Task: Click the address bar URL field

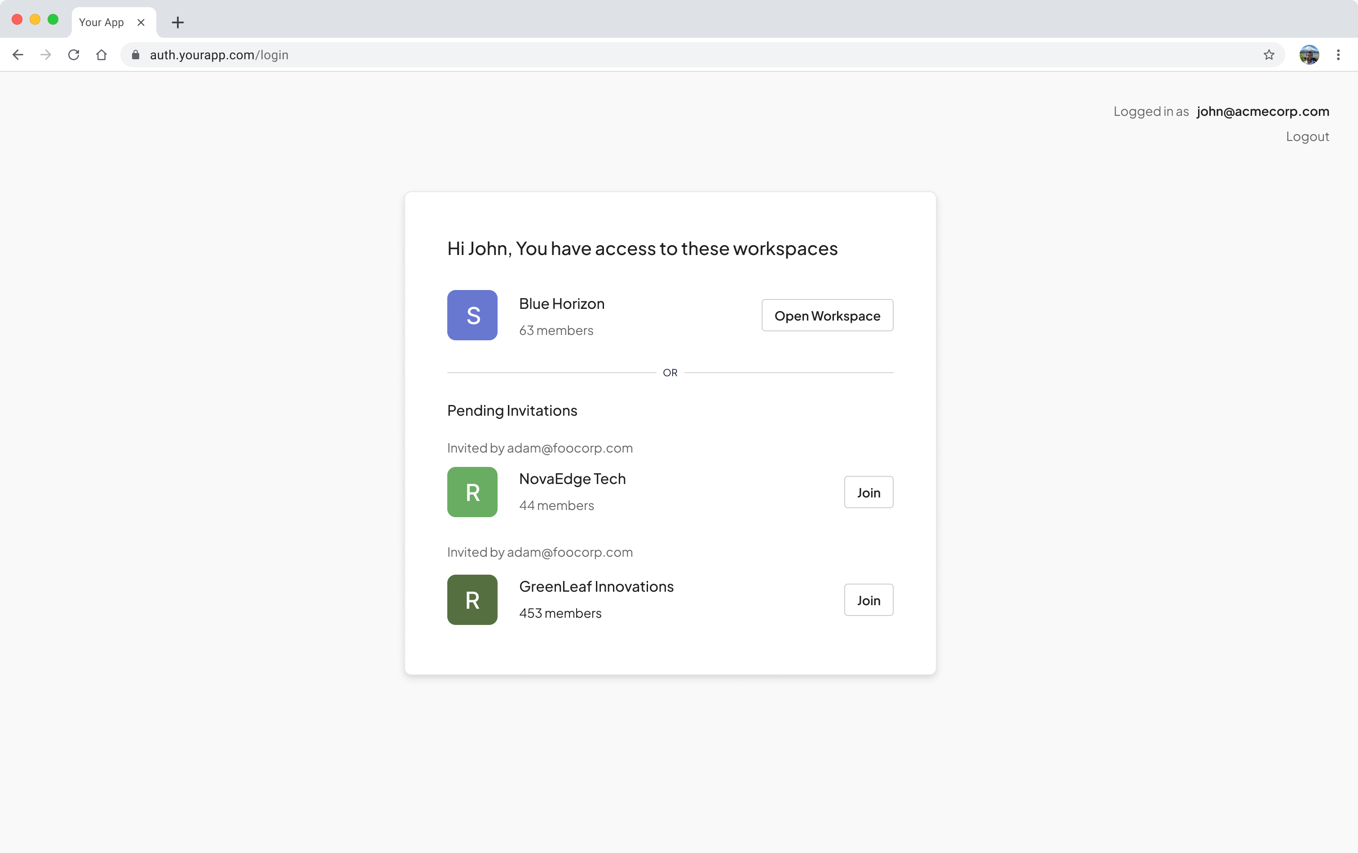Action: point(702,55)
